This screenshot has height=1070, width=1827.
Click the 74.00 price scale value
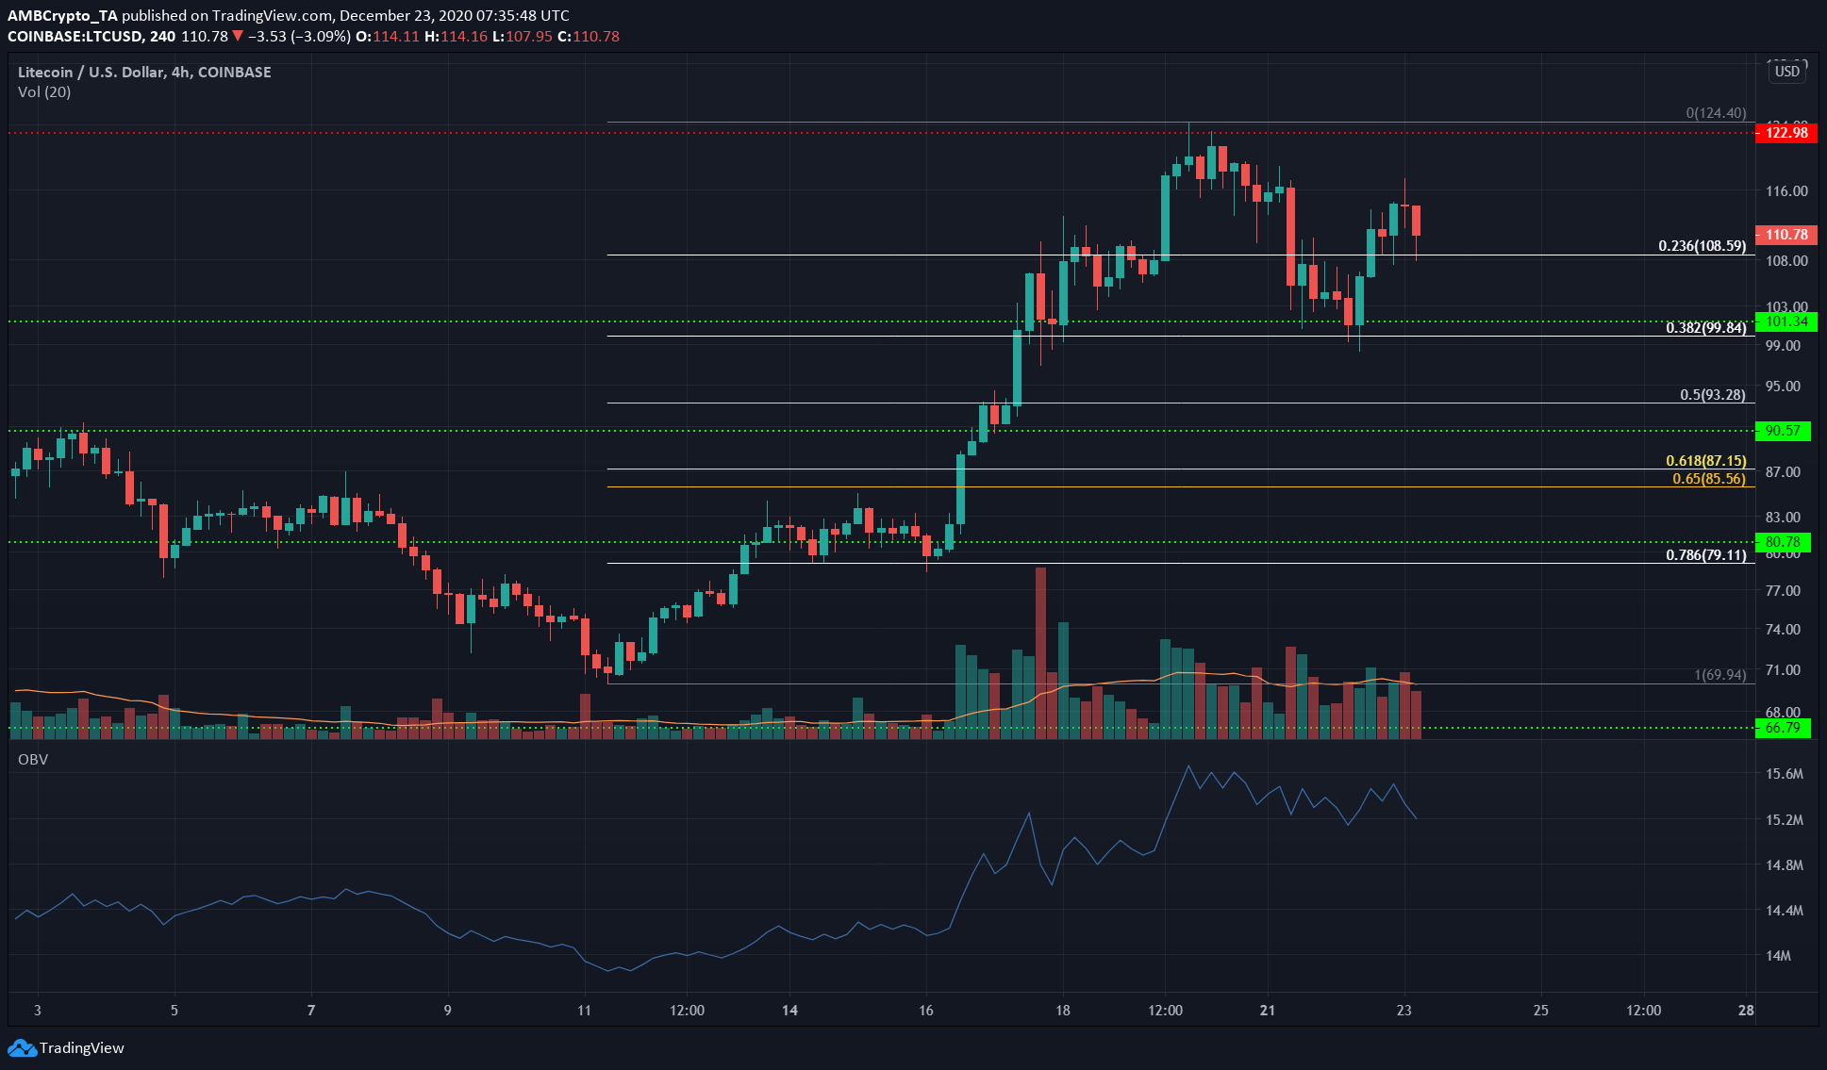click(1783, 630)
